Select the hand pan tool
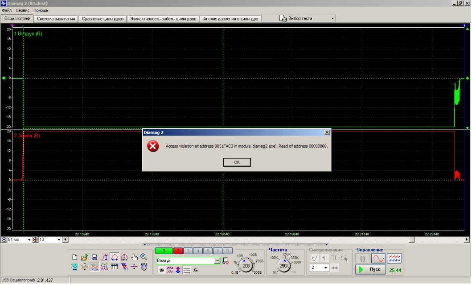The height and width of the screenshot is (284, 472). point(134,257)
